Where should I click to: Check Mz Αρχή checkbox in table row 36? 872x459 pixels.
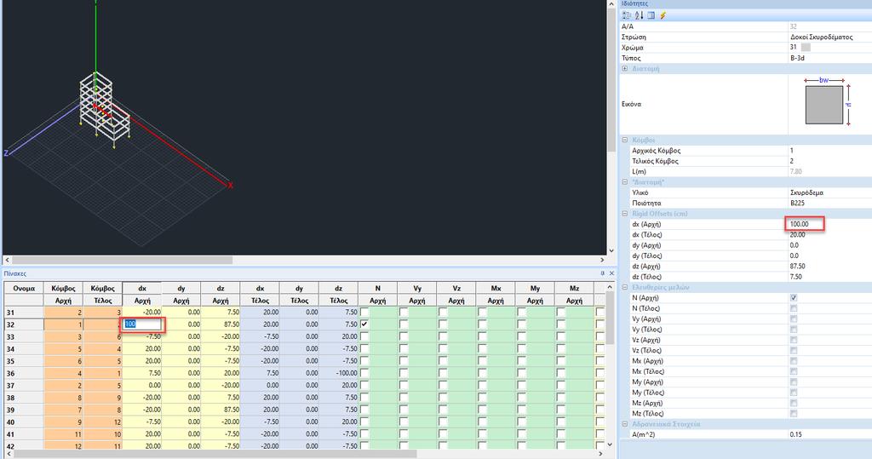click(x=560, y=373)
